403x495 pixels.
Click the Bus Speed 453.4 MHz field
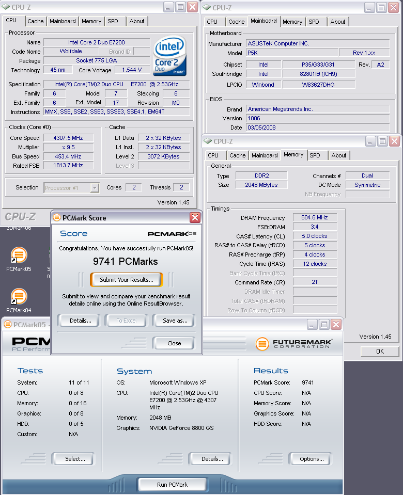[x=68, y=156]
